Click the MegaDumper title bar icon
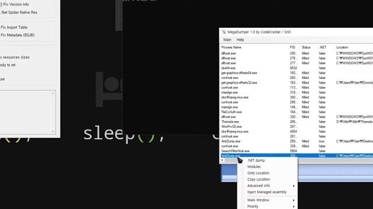Viewport: 373px width, 209px height. click(224, 32)
